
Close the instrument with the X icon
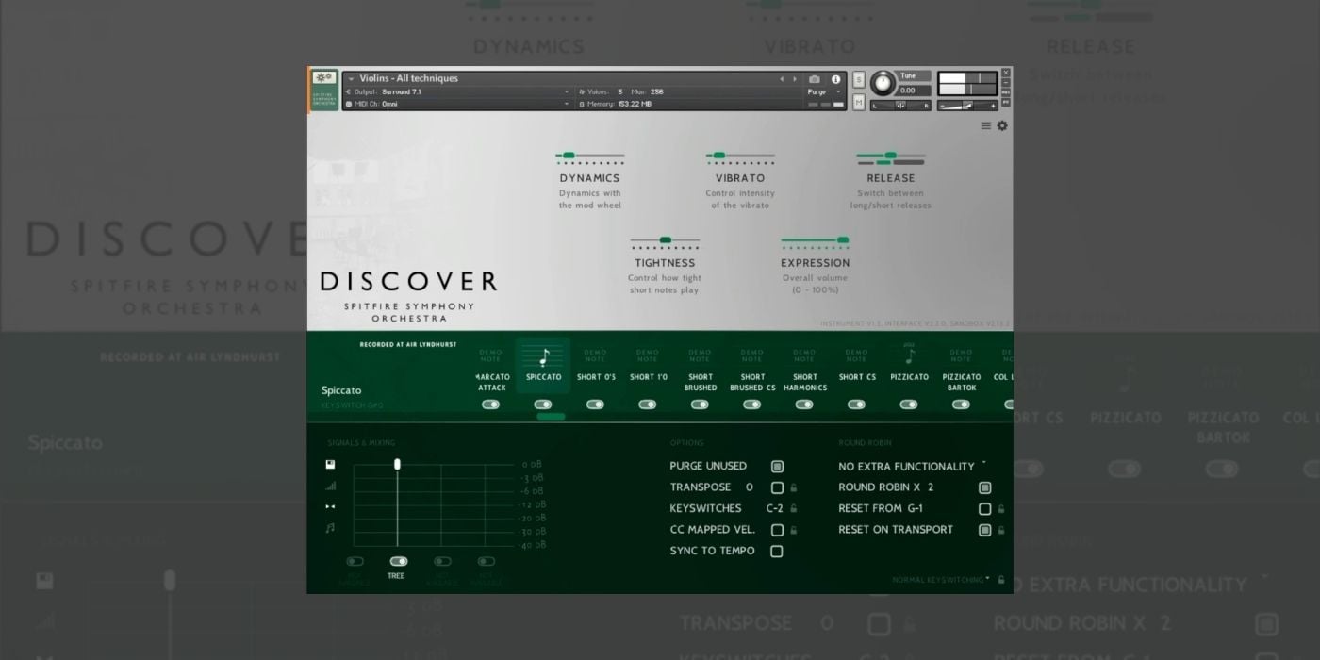coord(1006,73)
